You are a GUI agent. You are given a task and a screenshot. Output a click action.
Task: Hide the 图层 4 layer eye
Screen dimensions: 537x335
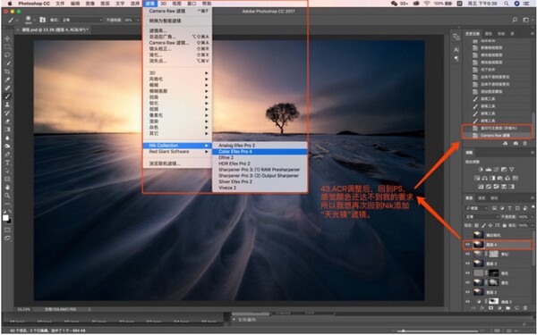point(467,245)
